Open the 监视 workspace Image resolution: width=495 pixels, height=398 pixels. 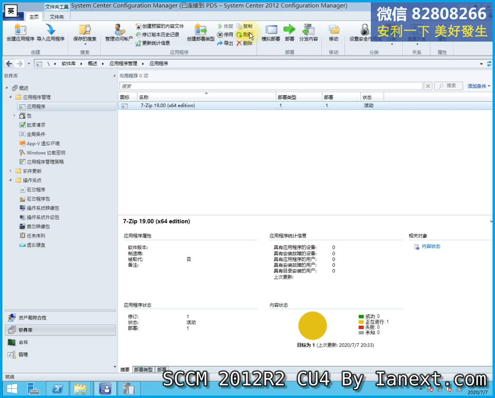click(60, 342)
